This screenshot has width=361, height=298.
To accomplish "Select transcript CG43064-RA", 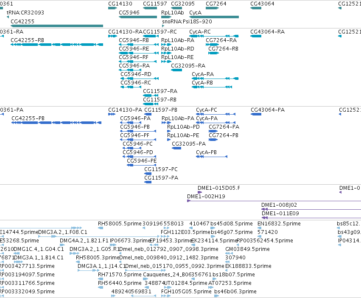I will [256, 36].
